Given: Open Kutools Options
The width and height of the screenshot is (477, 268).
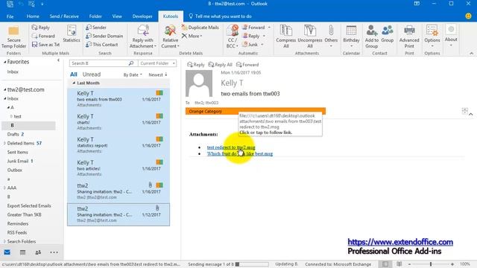Looking at the screenshot, I should coord(432,36).
